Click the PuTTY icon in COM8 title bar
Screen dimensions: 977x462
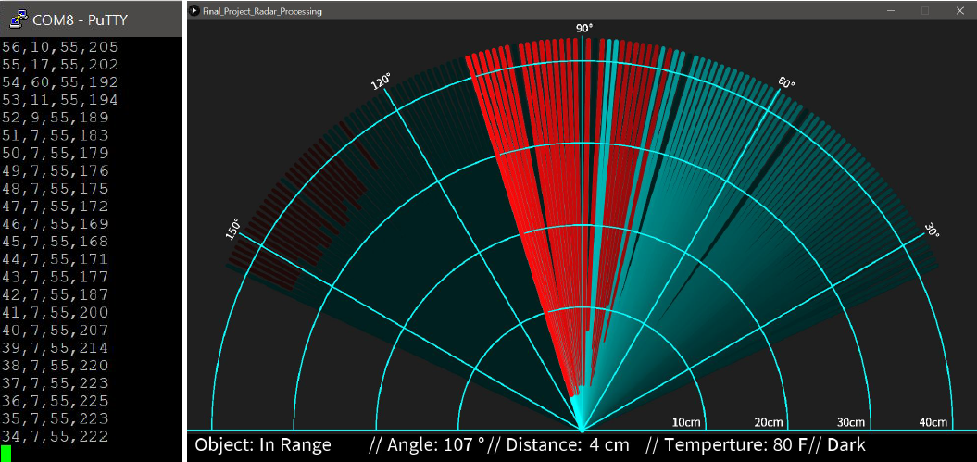click(x=19, y=18)
